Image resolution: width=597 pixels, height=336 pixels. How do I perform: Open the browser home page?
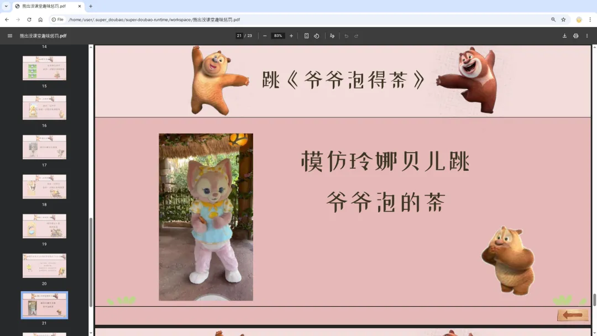[x=40, y=19]
